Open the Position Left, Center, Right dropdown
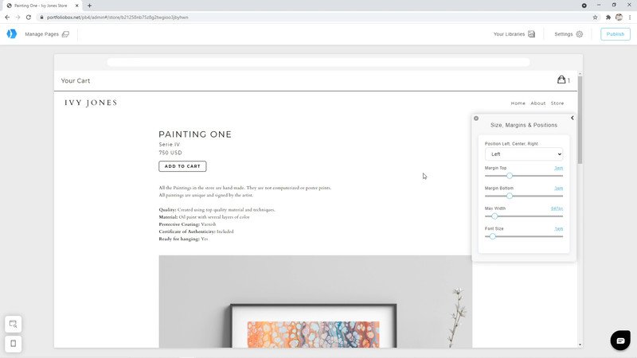The width and height of the screenshot is (637, 358). [524, 154]
